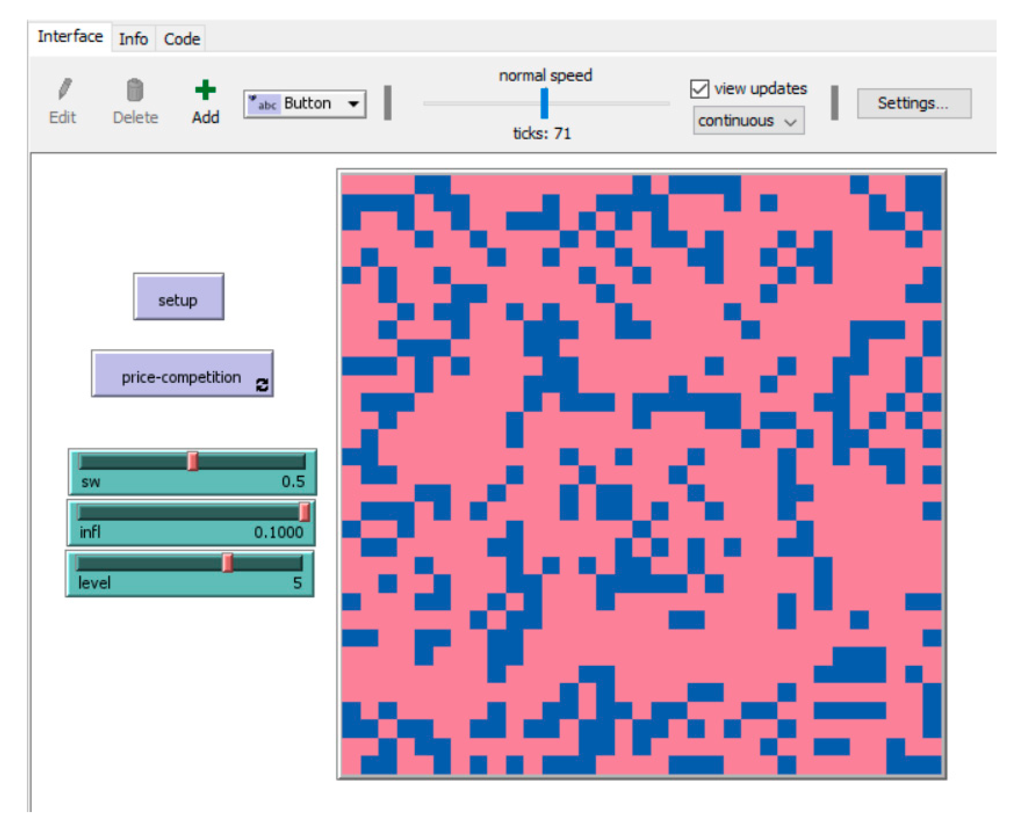Screen dimensions: 1018x829
Task: Click the Delete trash can icon
Action: [x=135, y=90]
